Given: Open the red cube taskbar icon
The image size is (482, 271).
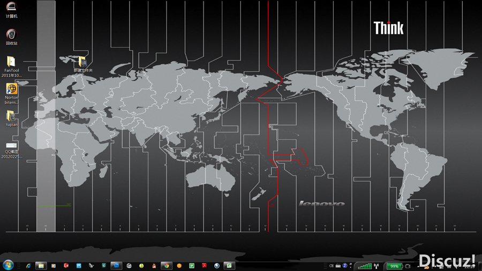Looking at the screenshot, I should [66, 266].
